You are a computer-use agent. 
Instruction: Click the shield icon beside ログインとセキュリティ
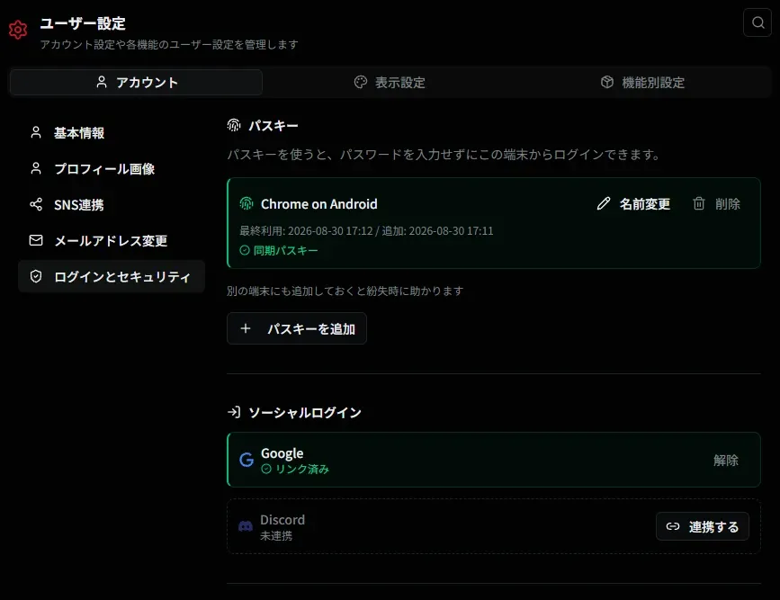(x=36, y=276)
